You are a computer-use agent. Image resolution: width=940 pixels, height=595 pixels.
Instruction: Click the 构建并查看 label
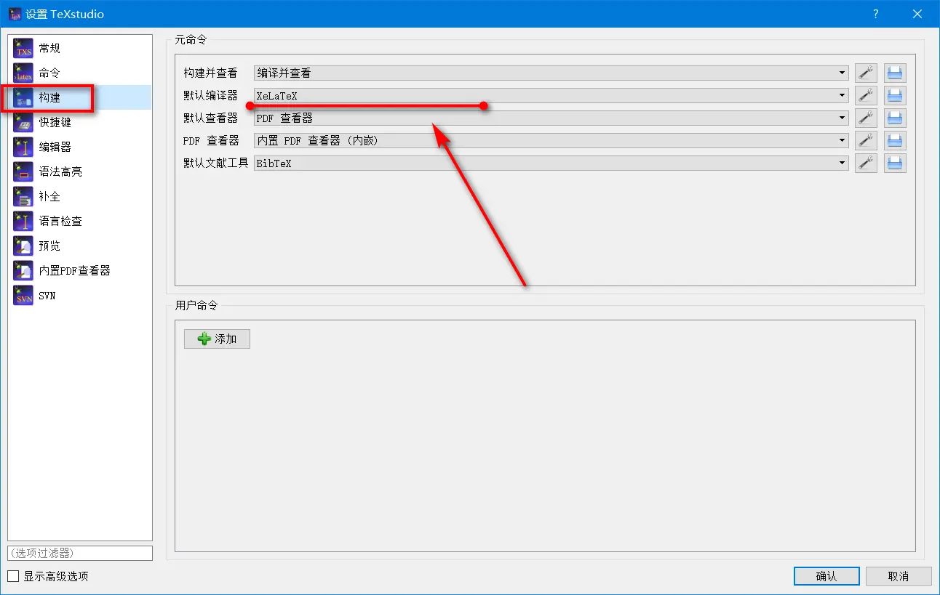[211, 73]
